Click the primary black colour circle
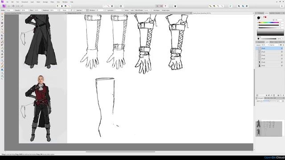This screenshot has height=160, width=285. (x=259, y=18)
